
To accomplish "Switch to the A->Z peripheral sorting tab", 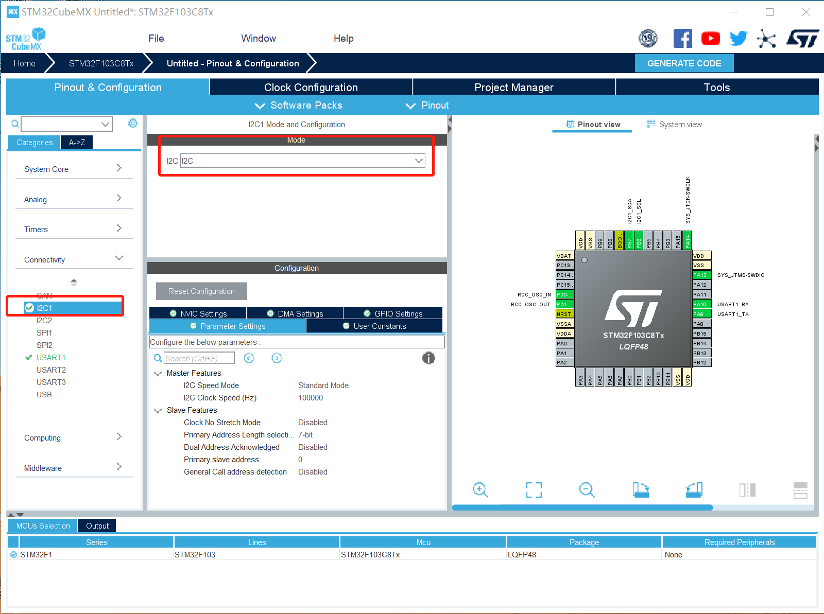I will [x=76, y=142].
